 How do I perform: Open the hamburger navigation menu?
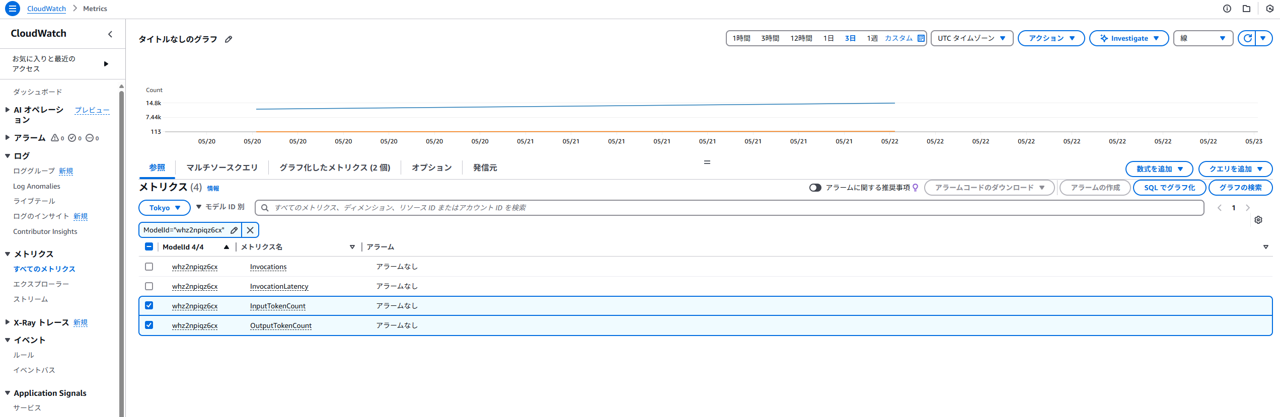point(13,9)
